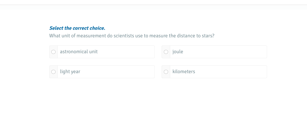Click the question about distance to stars
The image size is (307, 113).
[132, 36]
